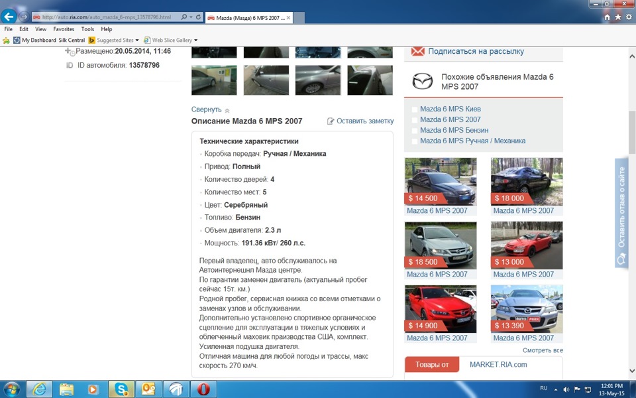Open Skype from the taskbar
636x398 pixels.
(121, 389)
